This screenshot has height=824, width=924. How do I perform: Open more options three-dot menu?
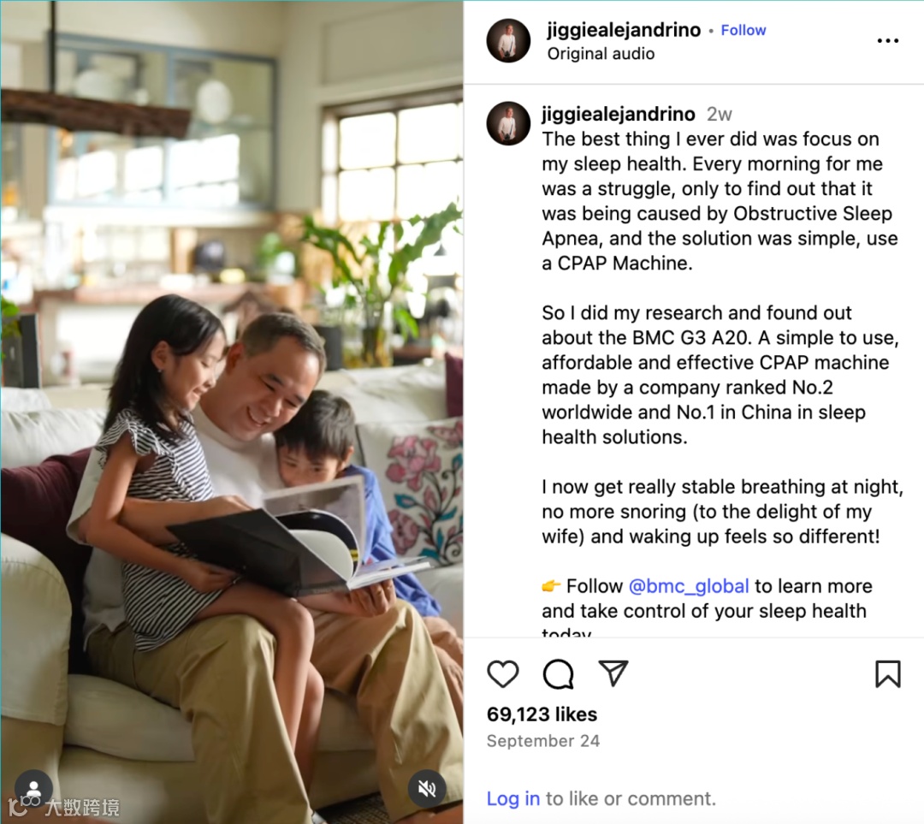point(887,41)
